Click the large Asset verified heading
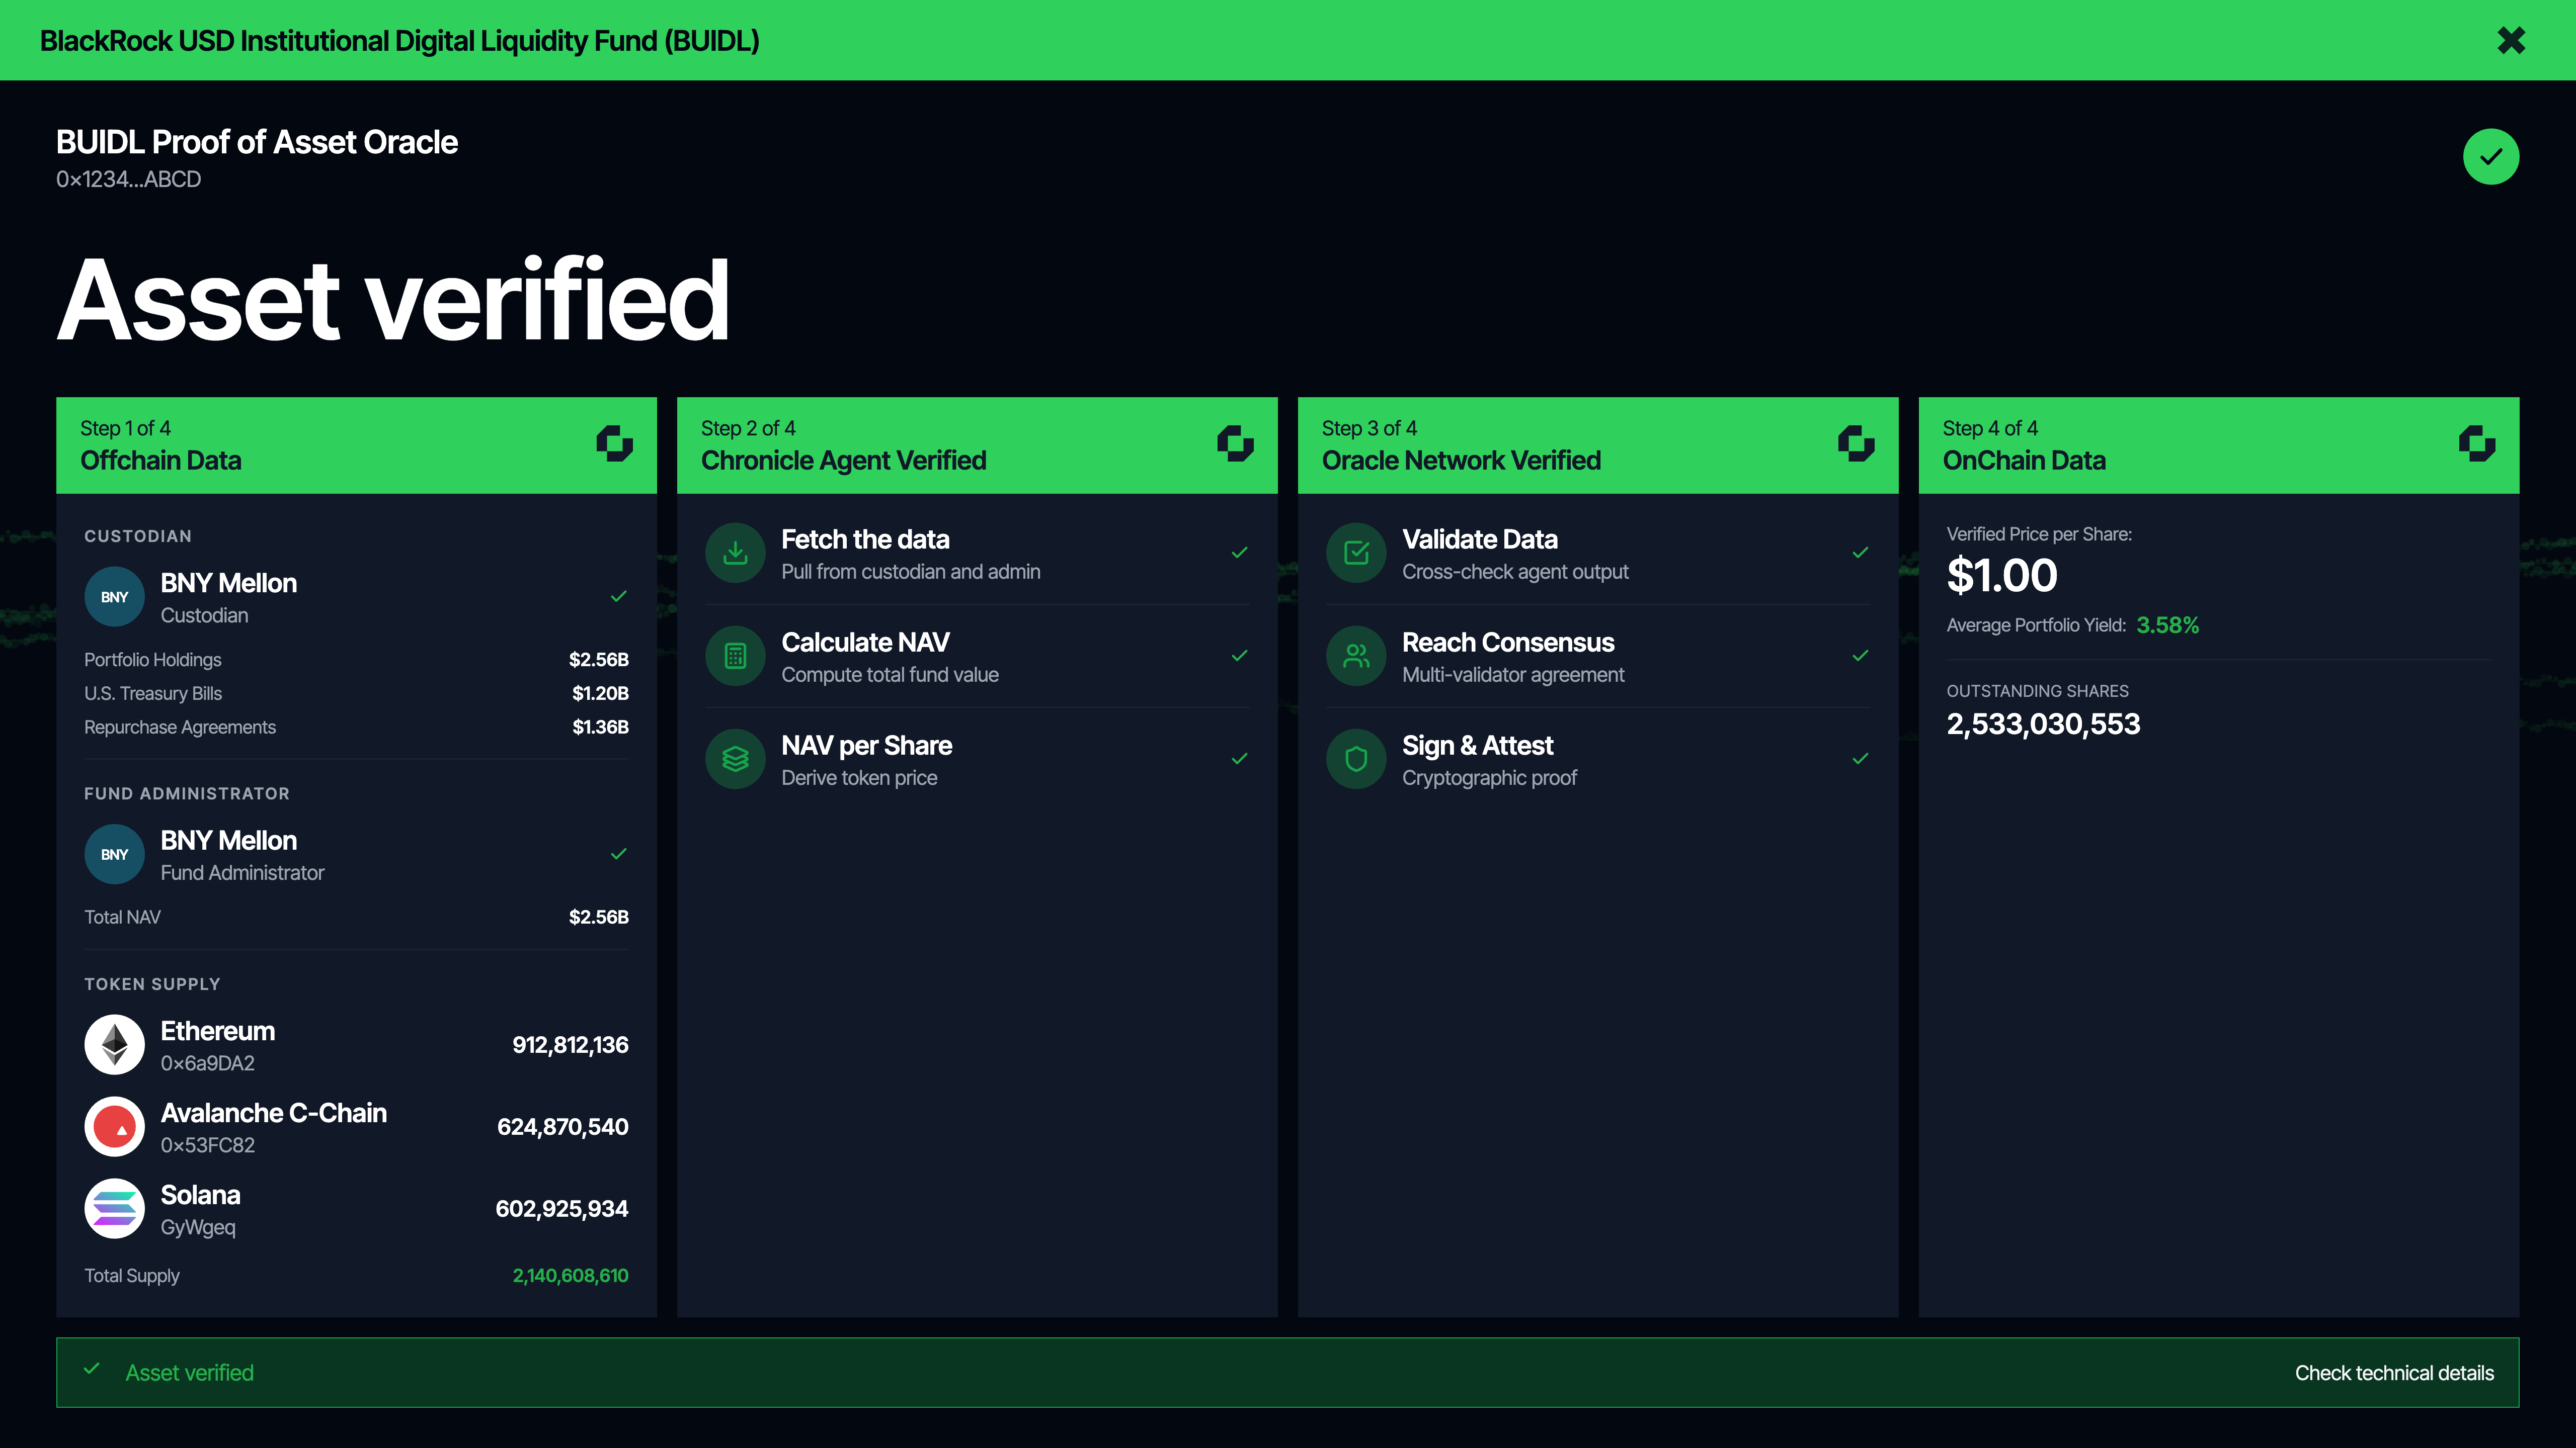Viewport: 2576px width, 1448px height. click(x=392, y=300)
